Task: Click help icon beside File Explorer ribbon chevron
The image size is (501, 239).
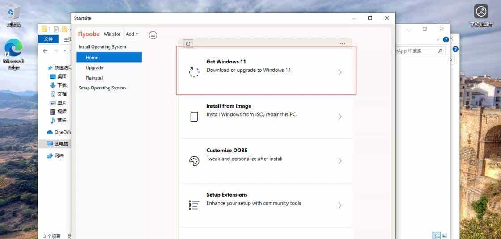Action: point(446,40)
